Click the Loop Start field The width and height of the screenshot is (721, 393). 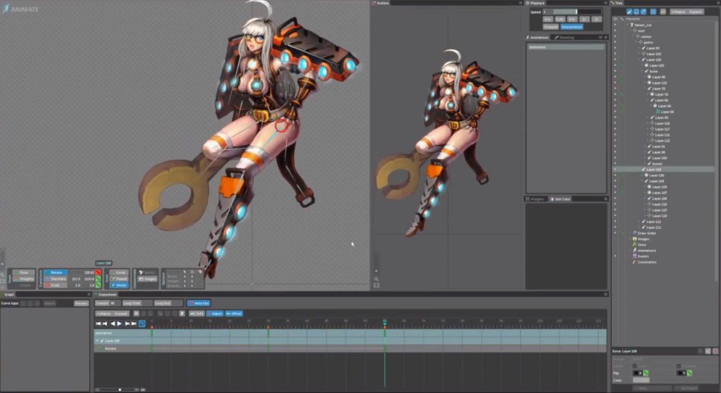pos(137,303)
